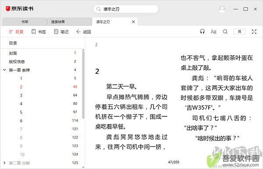Start audio reading with headphone icon
Screen dimensions: 263x169
point(202,32)
